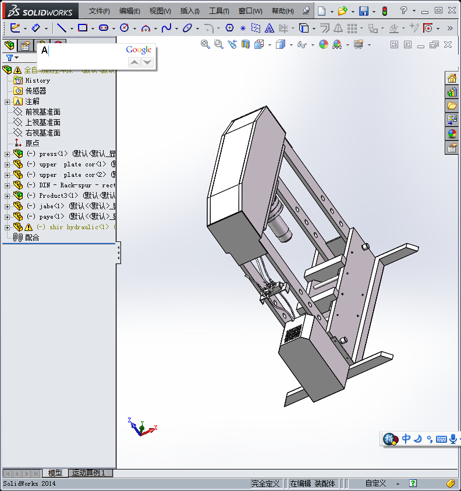Expand the Product3<1> component node
The image size is (461, 491).
pos(7,196)
